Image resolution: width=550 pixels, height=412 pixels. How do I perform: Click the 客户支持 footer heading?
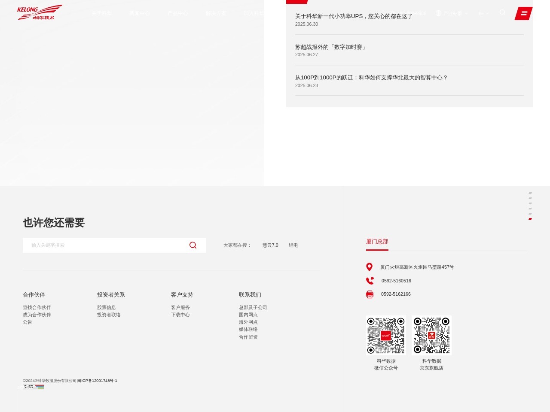[182, 295]
